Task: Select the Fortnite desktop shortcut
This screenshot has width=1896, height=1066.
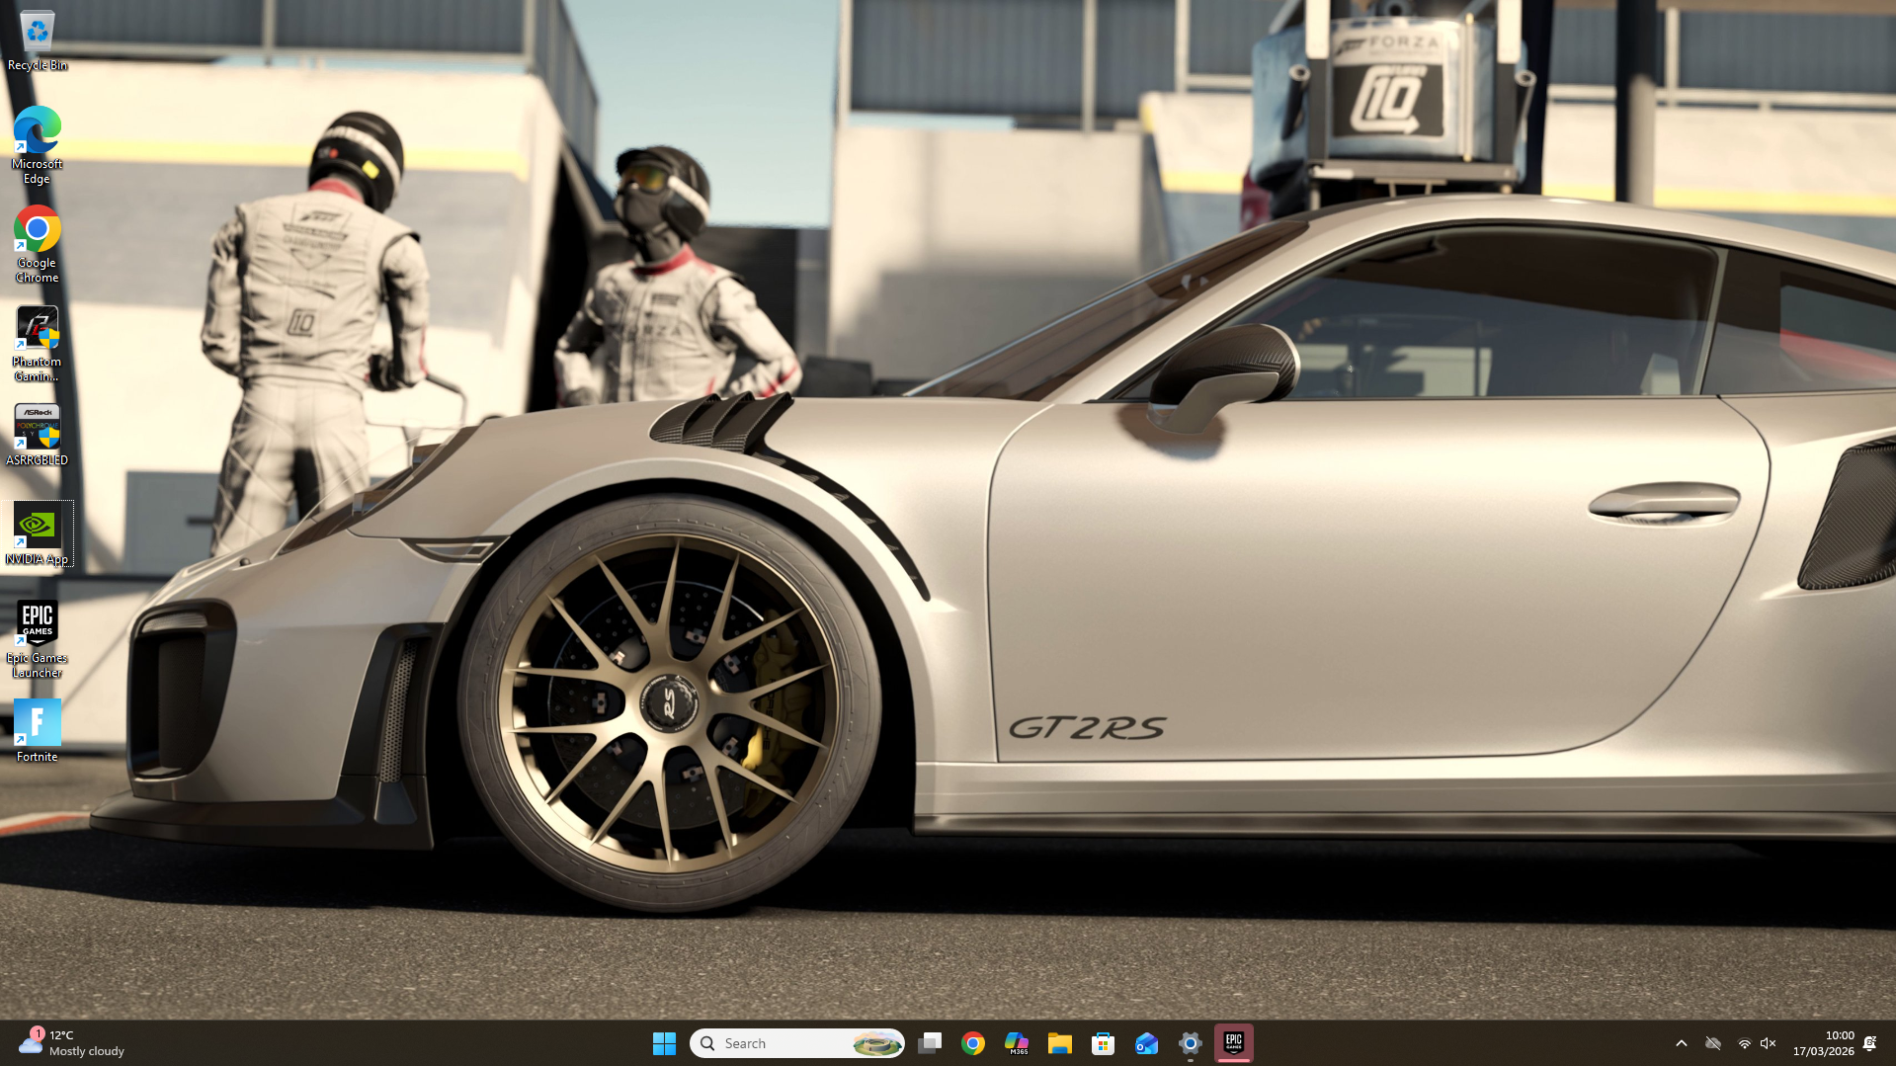Action: click(x=37, y=731)
